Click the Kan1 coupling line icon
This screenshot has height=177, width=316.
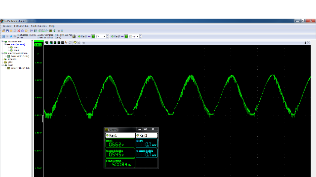89,36
